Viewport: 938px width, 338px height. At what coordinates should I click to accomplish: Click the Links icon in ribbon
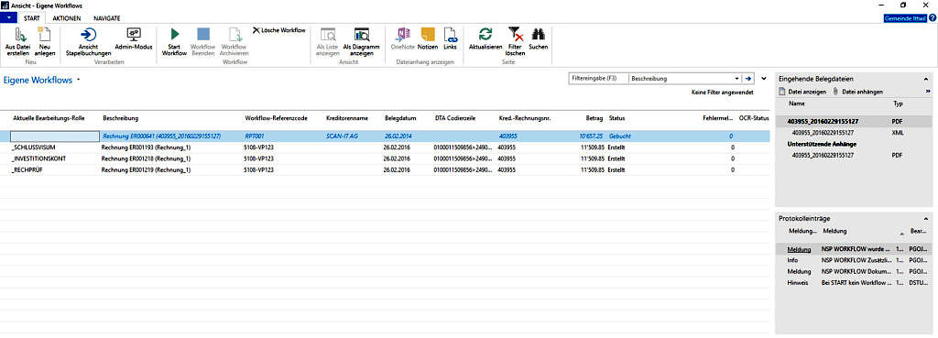point(450,35)
